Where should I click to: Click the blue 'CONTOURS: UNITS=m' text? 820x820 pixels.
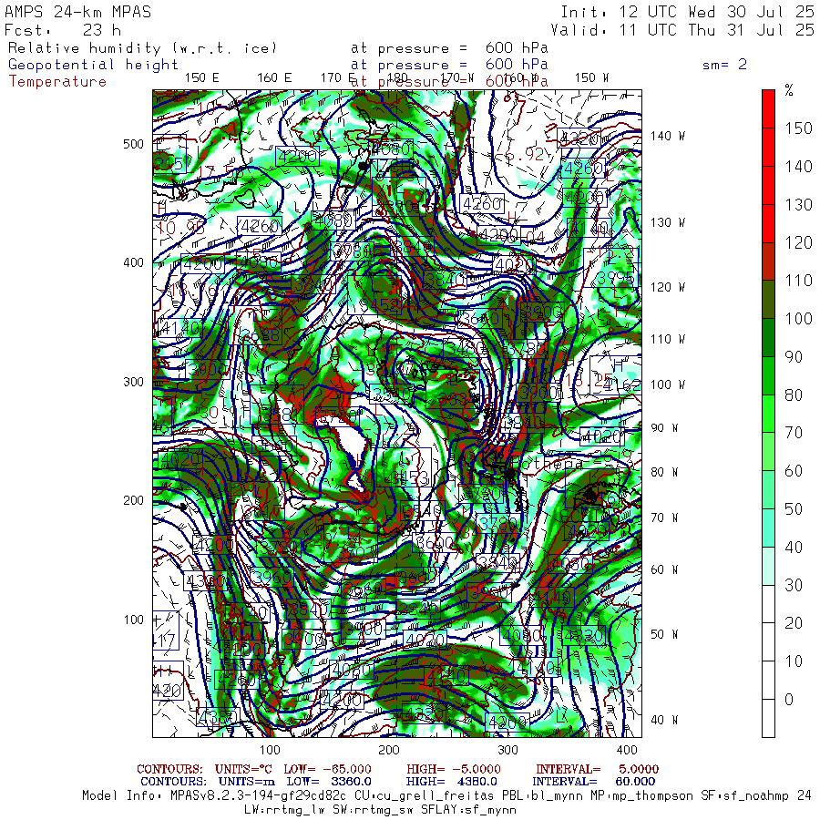[208, 782]
